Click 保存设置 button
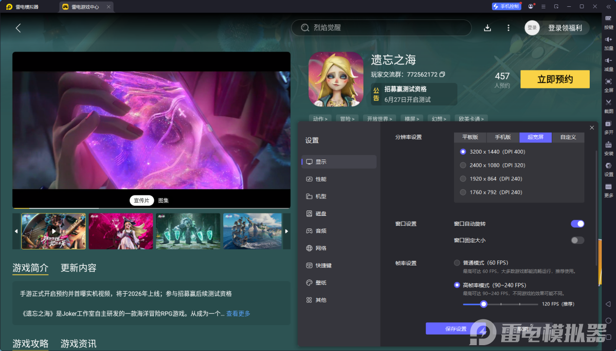Image resolution: width=616 pixels, height=351 pixels. click(456, 329)
